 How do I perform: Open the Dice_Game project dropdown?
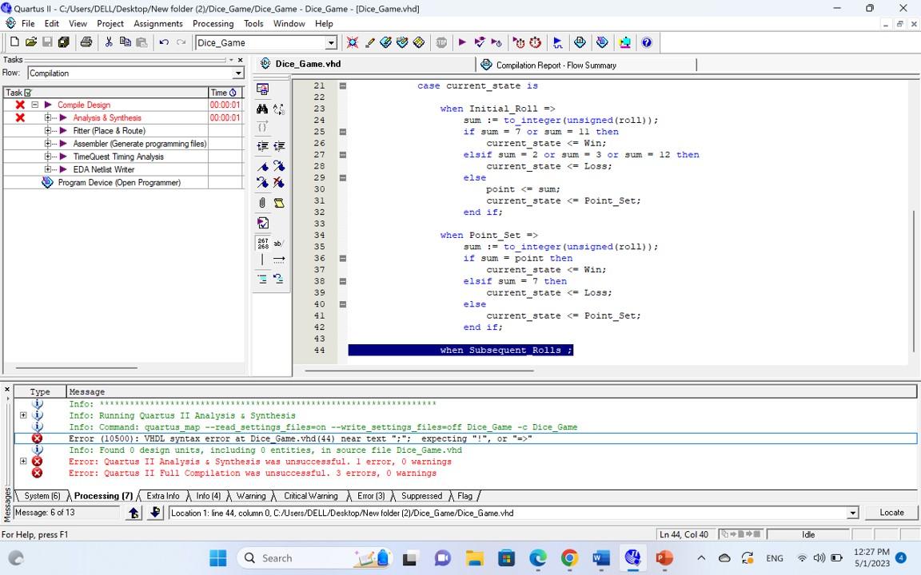pos(331,43)
